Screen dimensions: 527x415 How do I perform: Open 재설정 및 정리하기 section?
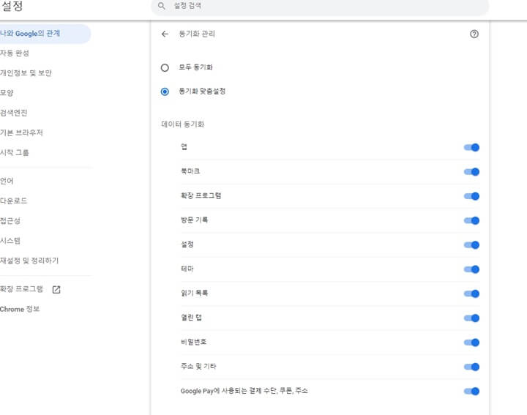[29, 261]
